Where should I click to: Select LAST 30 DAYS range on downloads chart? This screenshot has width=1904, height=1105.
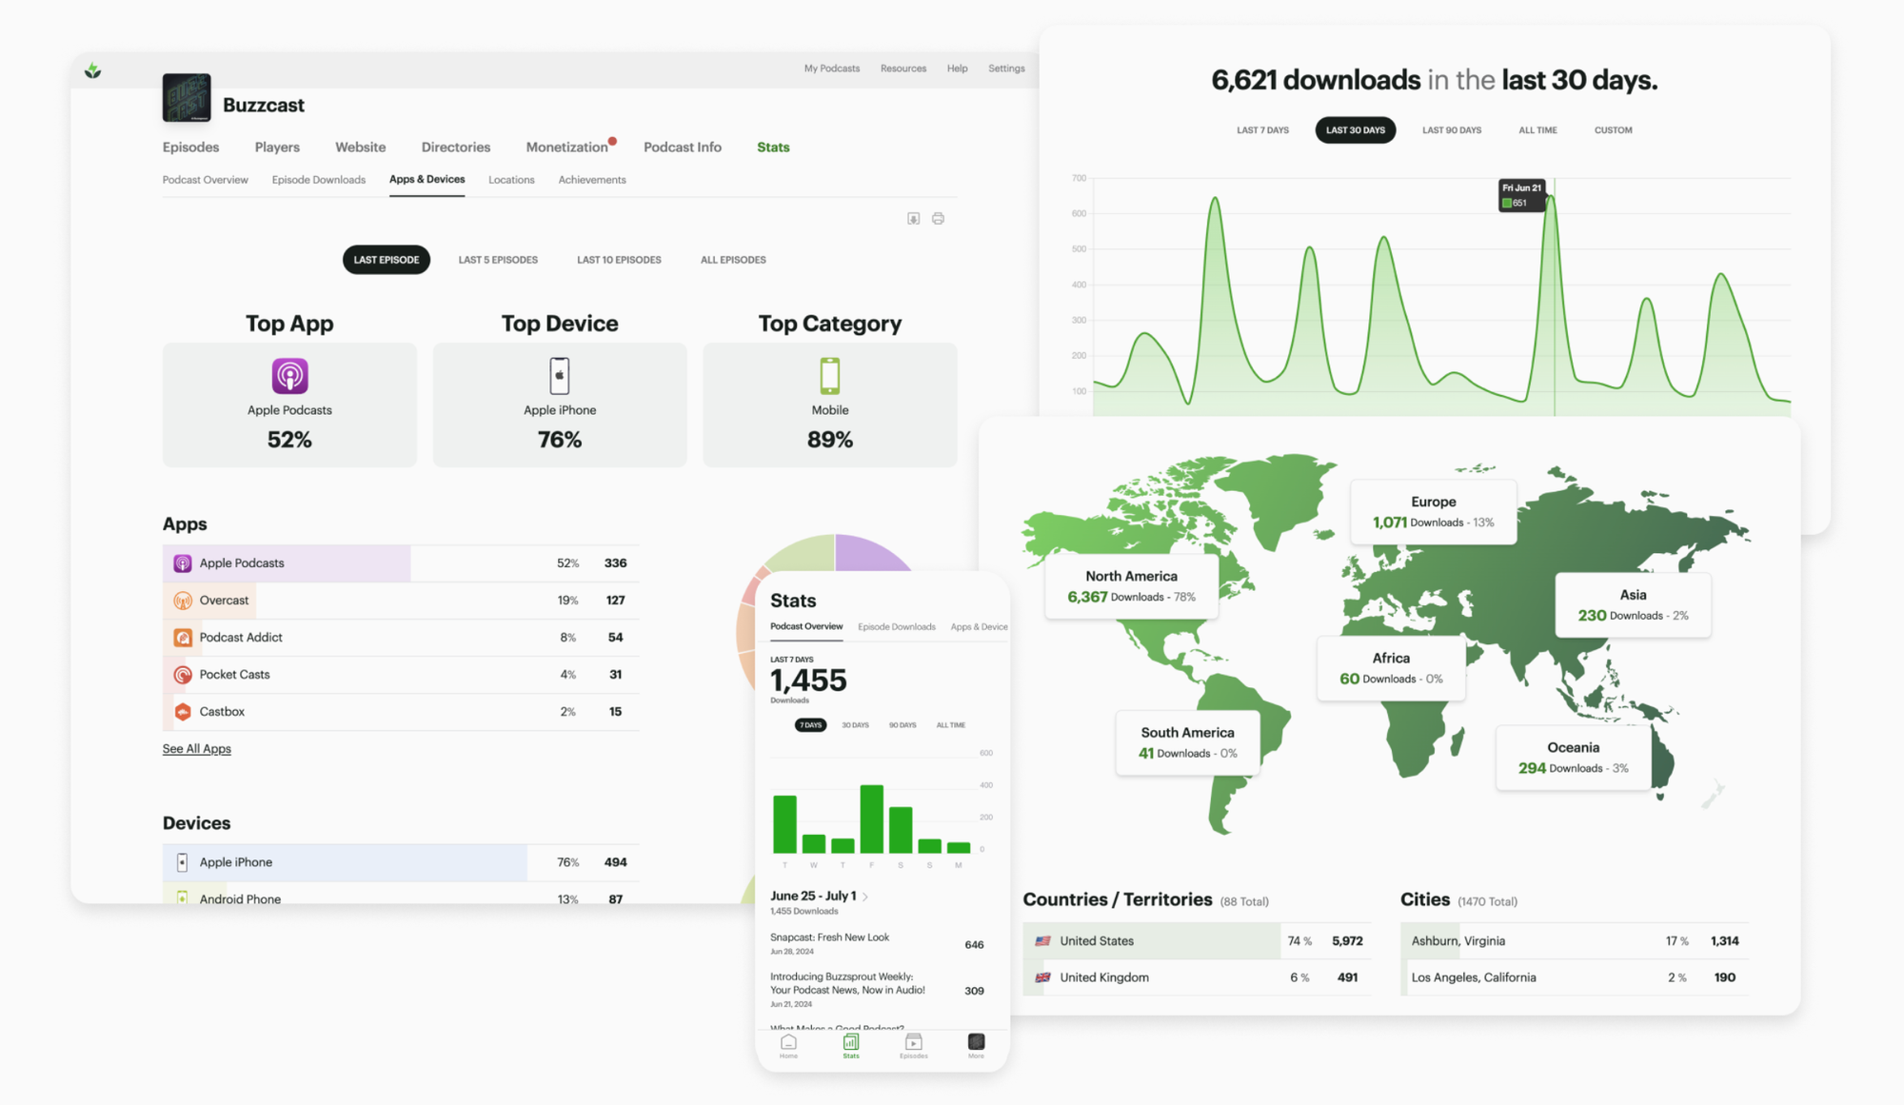point(1356,130)
